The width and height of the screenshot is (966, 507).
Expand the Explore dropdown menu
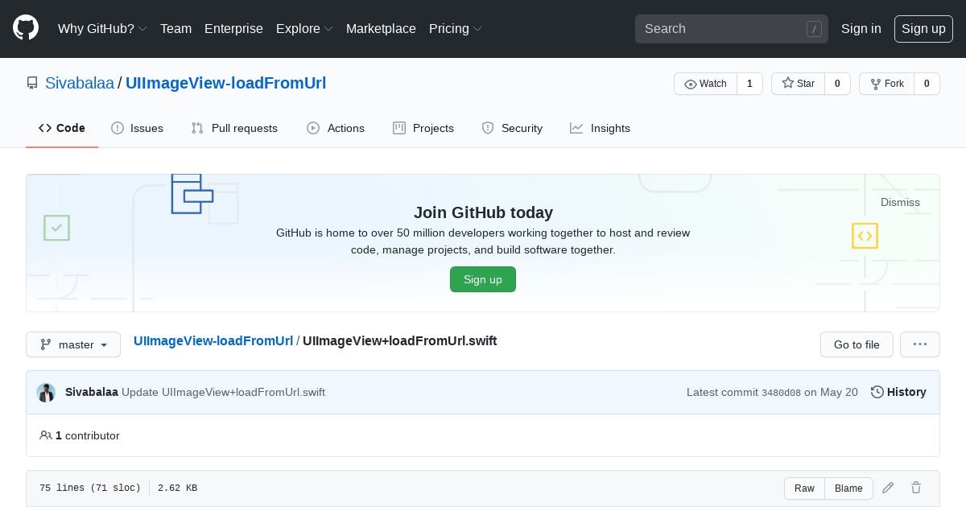(x=304, y=28)
